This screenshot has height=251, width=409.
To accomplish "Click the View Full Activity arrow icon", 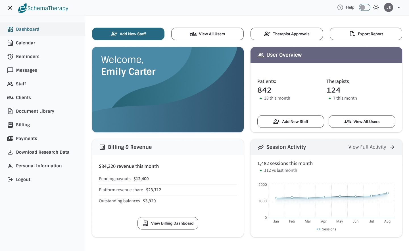I will click(x=392, y=147).
